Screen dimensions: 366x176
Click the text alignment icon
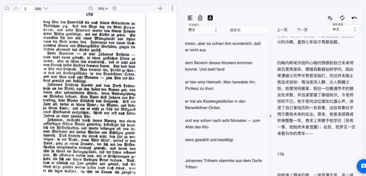click(x=190, y=18)
